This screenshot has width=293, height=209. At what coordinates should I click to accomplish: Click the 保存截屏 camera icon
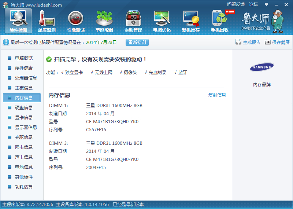(268, 42)
